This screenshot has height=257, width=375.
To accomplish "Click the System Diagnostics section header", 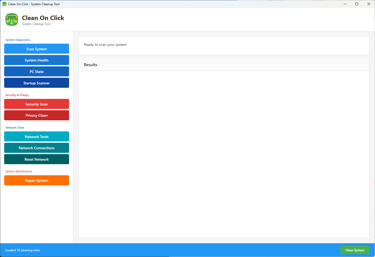I will [x=18, y=40].
